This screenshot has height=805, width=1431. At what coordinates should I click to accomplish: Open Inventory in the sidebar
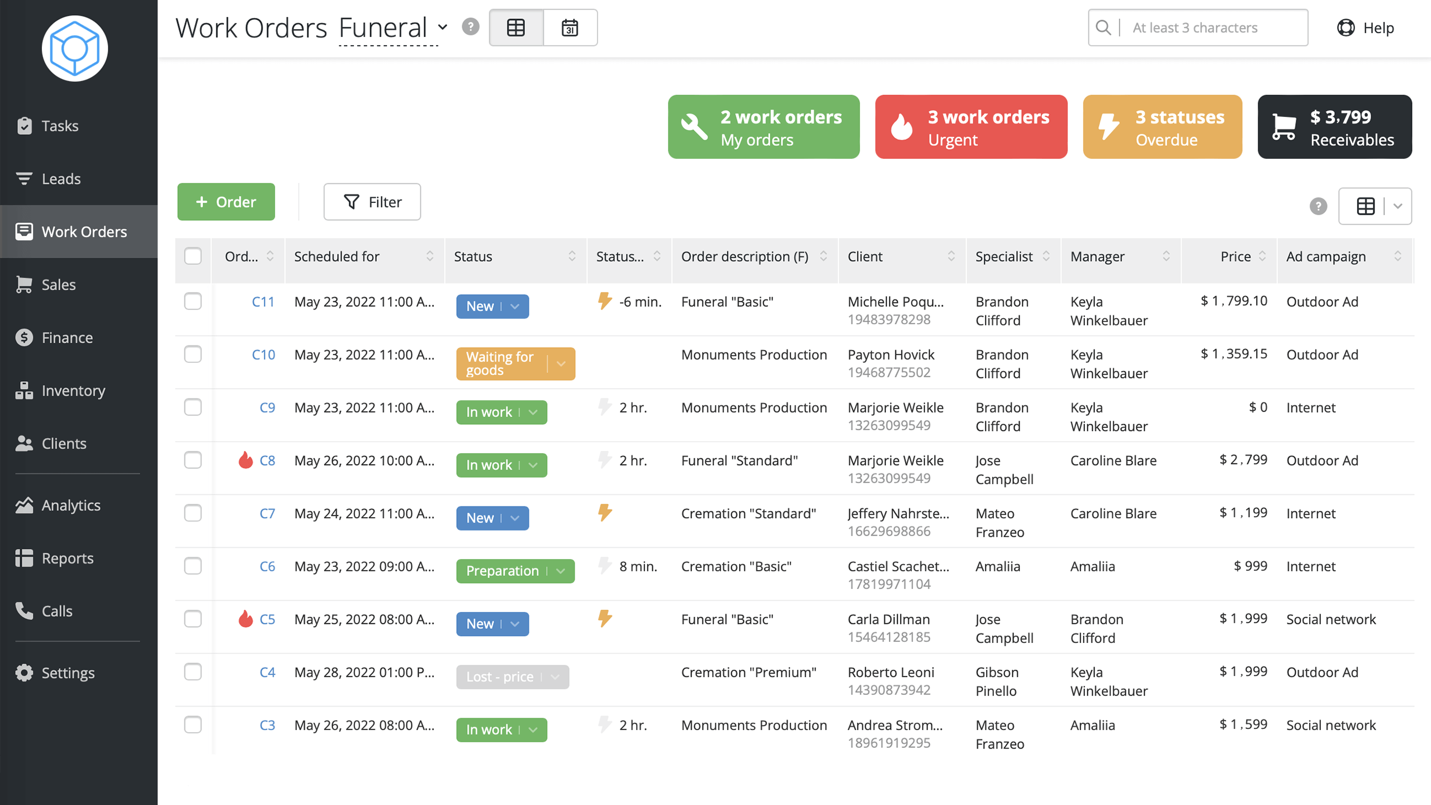tap(79, 390)
